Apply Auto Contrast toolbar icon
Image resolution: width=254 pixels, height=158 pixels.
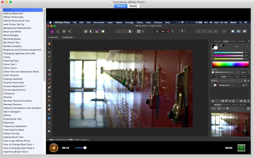click(91, 31)
